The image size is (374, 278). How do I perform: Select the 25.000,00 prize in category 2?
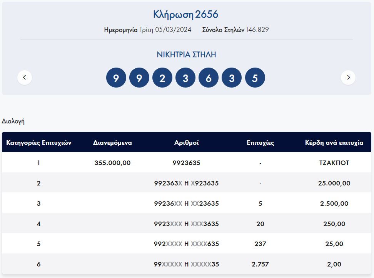pos(334,183)
